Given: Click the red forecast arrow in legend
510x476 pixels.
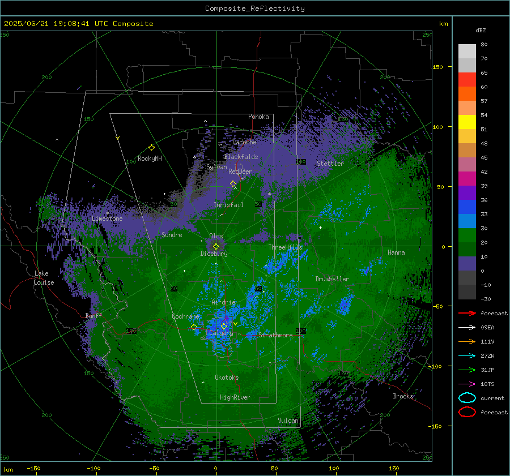Looking at the screenshot, I should [467, 313].
